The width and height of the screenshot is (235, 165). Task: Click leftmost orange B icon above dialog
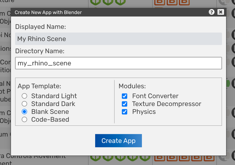click(x=160, y=2)
